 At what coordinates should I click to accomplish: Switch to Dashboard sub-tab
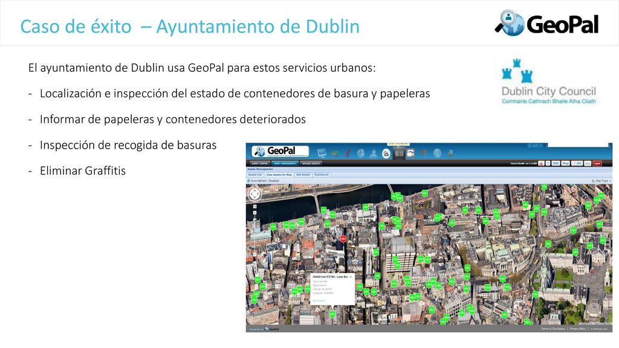322,175
